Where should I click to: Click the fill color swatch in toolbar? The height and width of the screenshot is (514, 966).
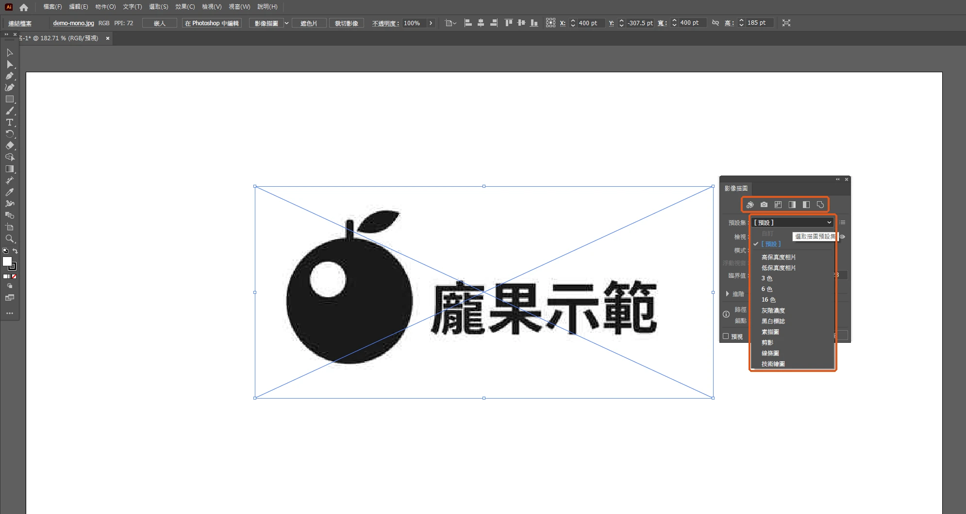7,262
